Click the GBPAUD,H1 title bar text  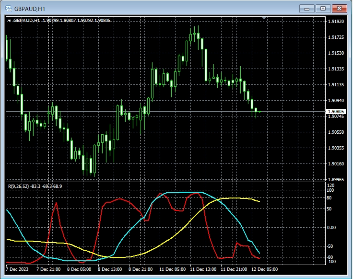[x=30, y=9]
